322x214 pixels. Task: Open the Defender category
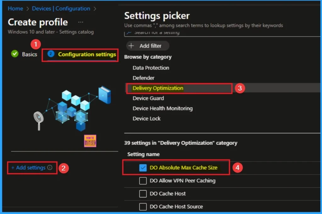(x=143, y=78)
